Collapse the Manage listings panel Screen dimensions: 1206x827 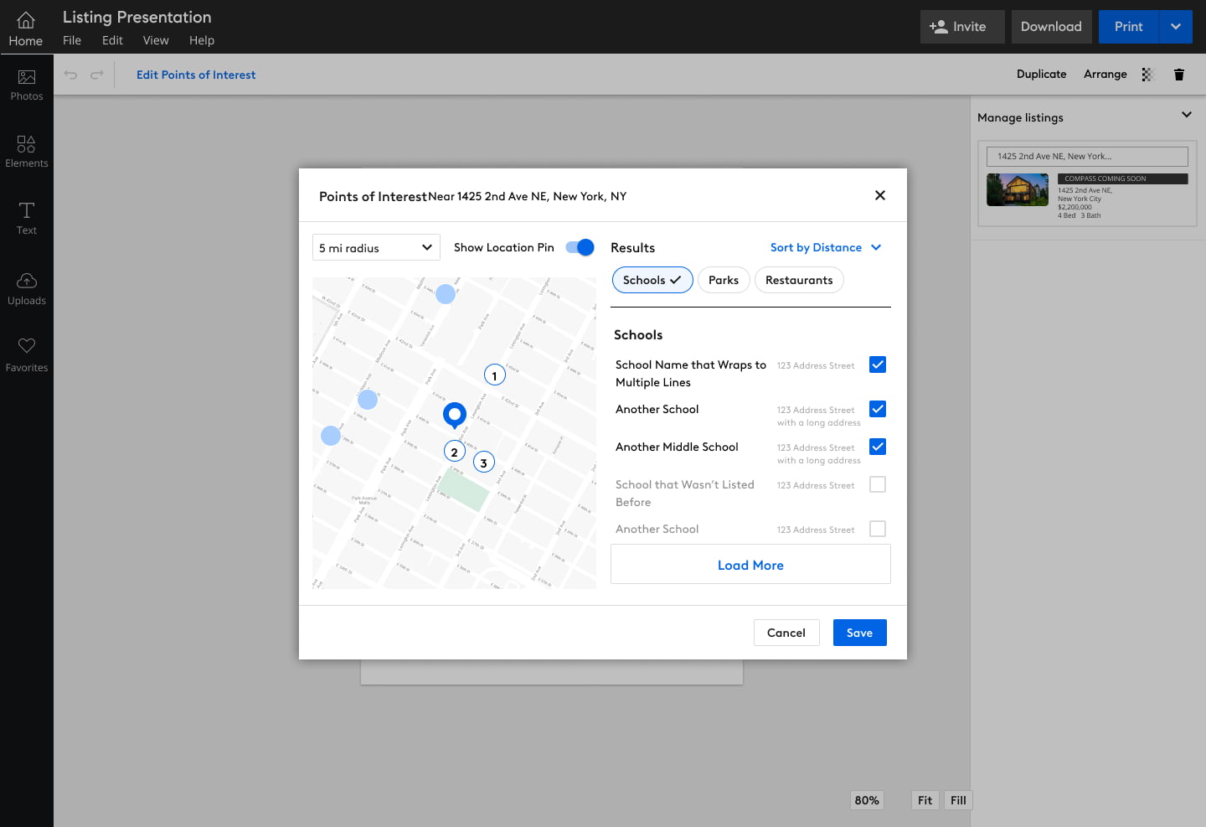pyautogui.click(x=1186, y=115)
